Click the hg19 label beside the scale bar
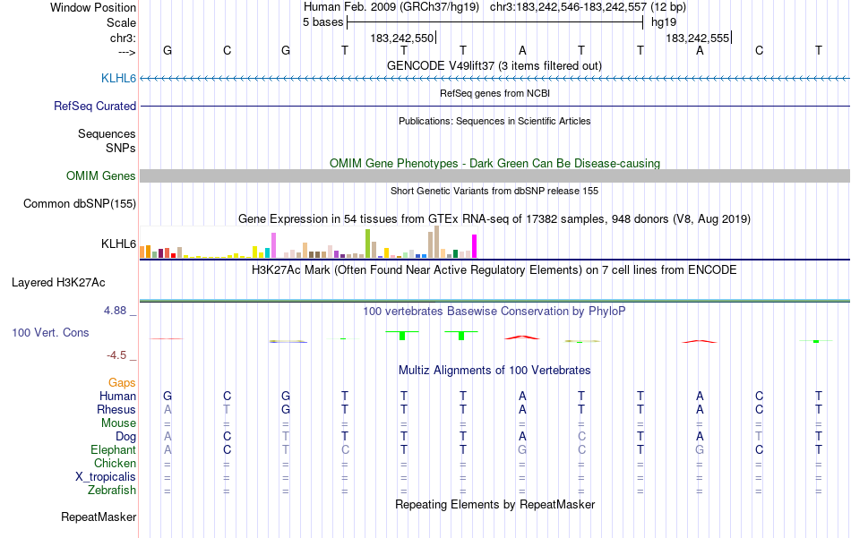The height and width of the screenshot is (538, 851). point(664,22)
